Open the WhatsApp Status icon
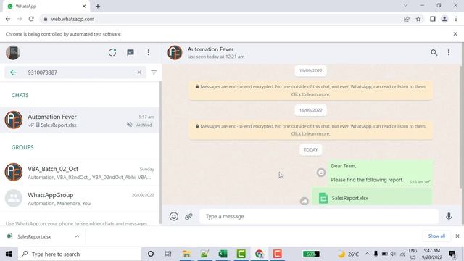The image size is (464, 261). [x=112, y=53]
